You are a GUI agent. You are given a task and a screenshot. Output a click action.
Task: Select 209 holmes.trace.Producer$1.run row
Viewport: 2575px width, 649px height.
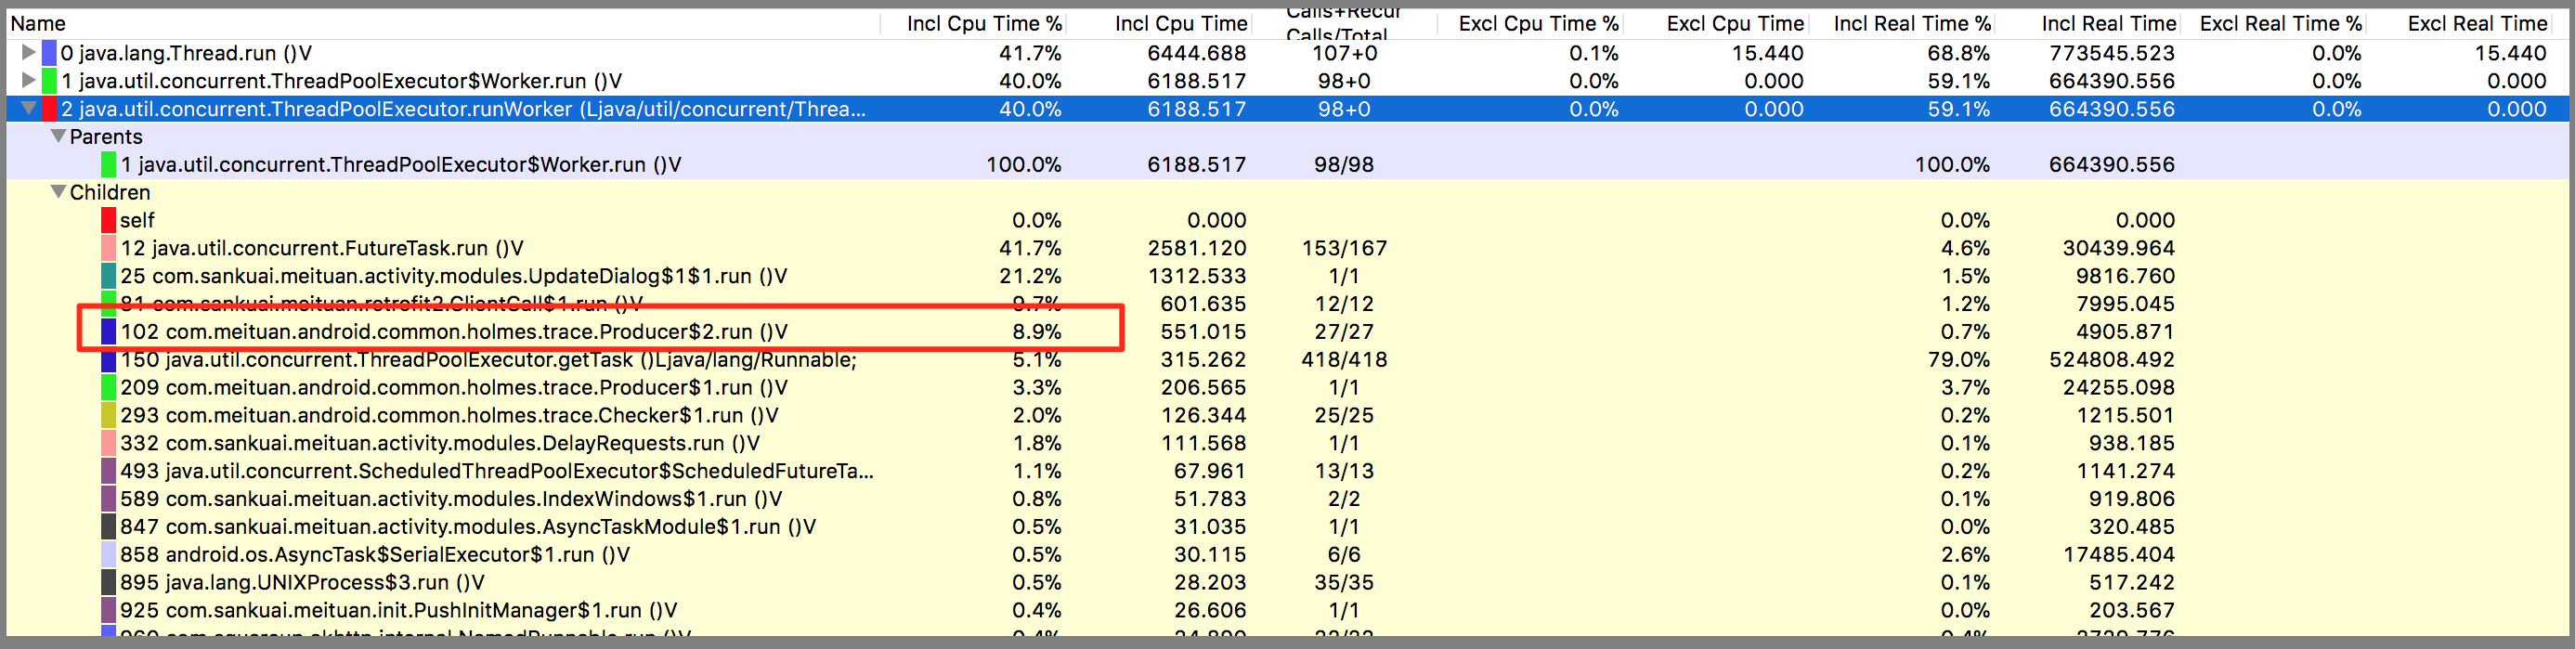1287,387
